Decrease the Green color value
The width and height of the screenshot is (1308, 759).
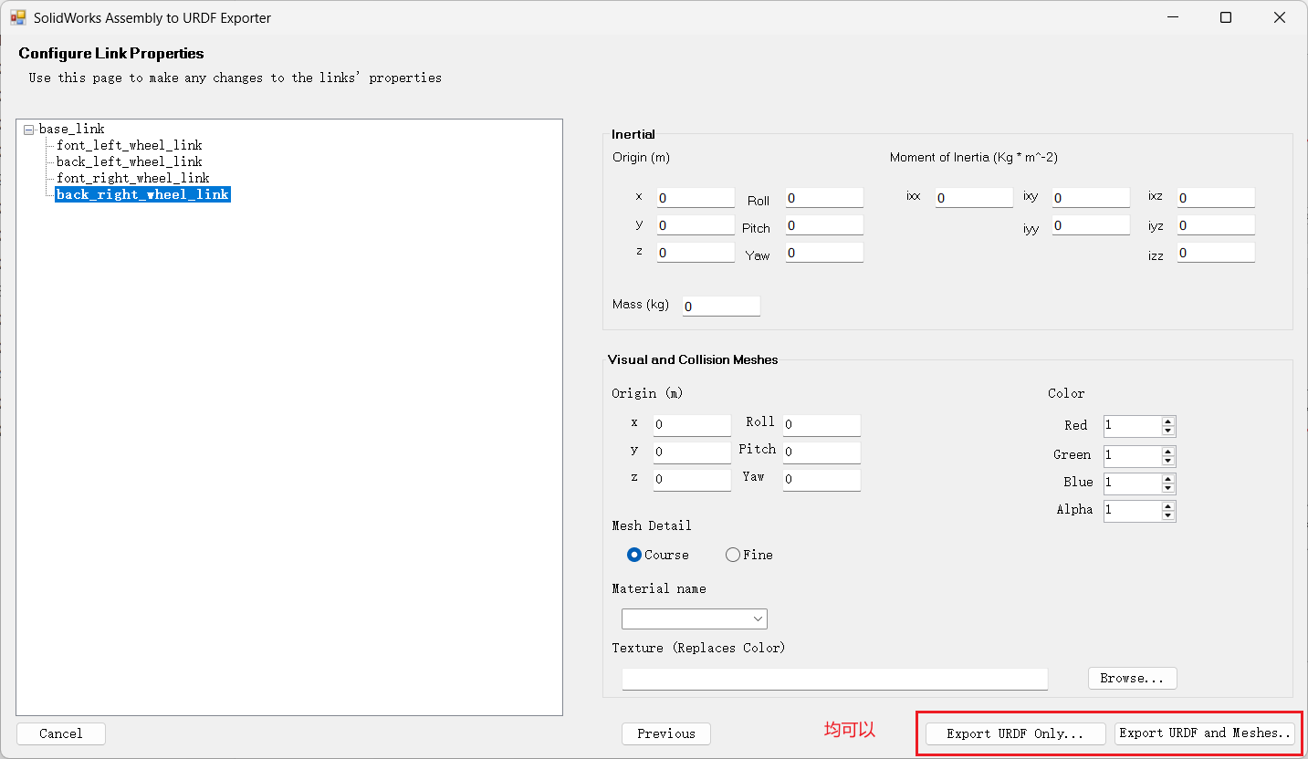pyautogui.click(x=1168, y=461)
